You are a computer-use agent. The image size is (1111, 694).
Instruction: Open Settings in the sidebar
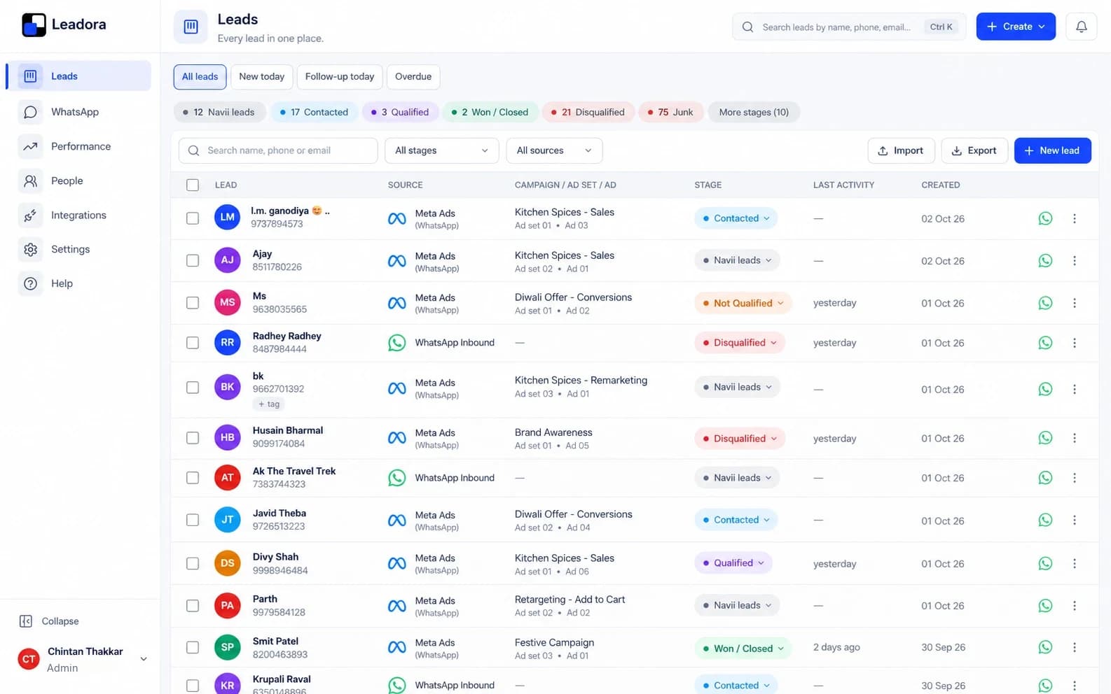[x=78, y=249]
